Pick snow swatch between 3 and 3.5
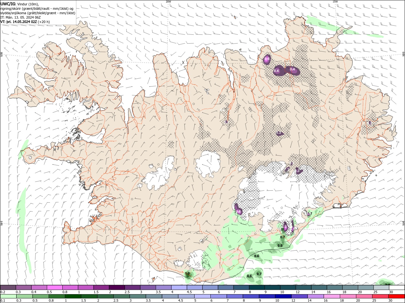The width and height of the screenshot is (405, 303). coord(148,288)
